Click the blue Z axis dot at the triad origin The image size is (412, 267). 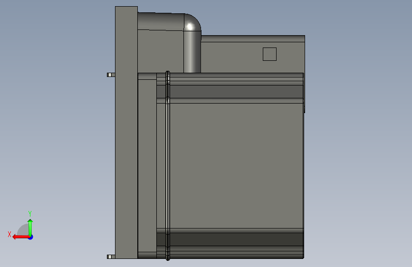31,237
